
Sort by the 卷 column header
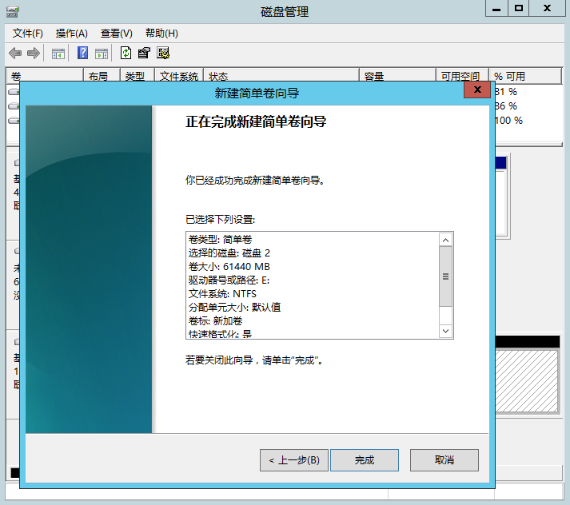tap(45, 76)
